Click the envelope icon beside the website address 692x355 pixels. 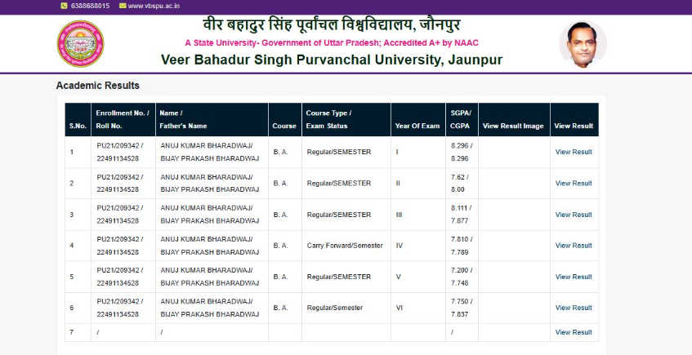pos(123,5)
